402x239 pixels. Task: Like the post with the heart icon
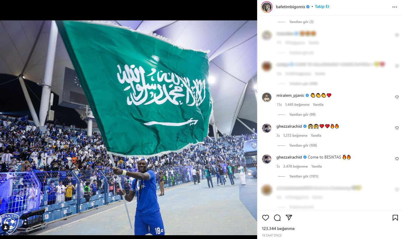265,218
